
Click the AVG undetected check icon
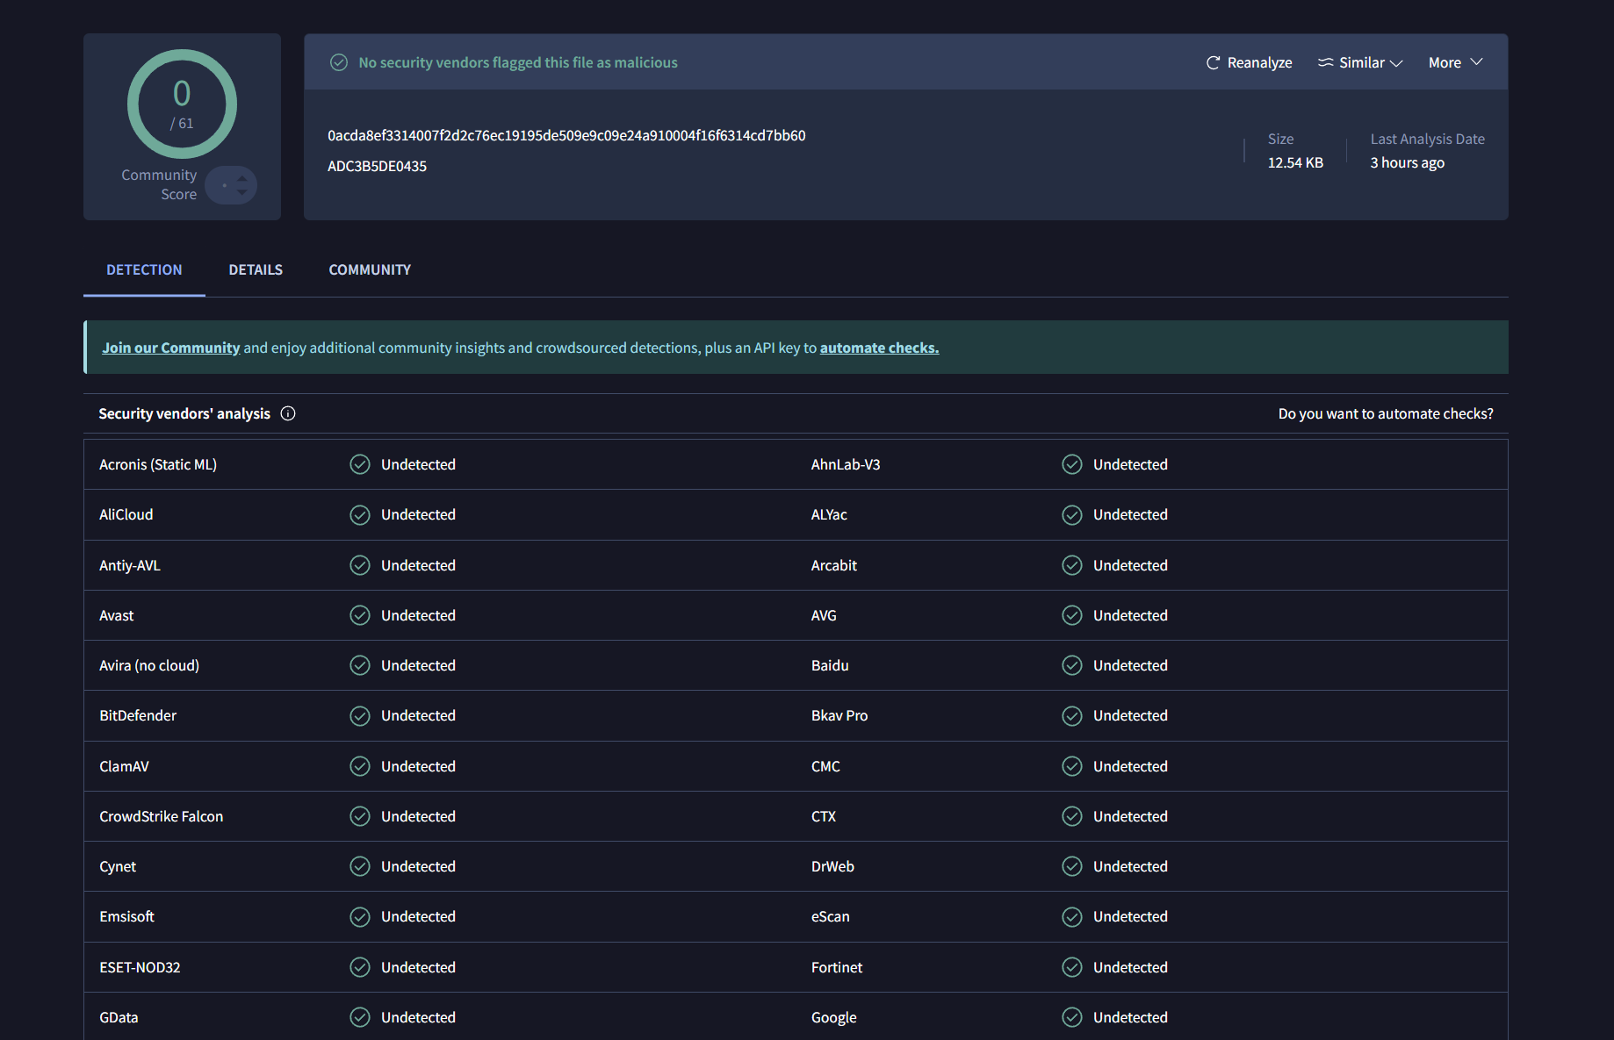coord(1072,615)
